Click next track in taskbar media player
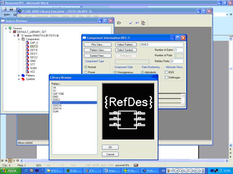 [191, 171]
